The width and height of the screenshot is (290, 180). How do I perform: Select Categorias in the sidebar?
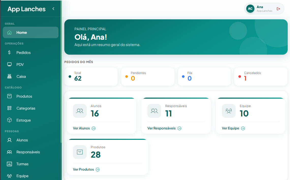30,108
